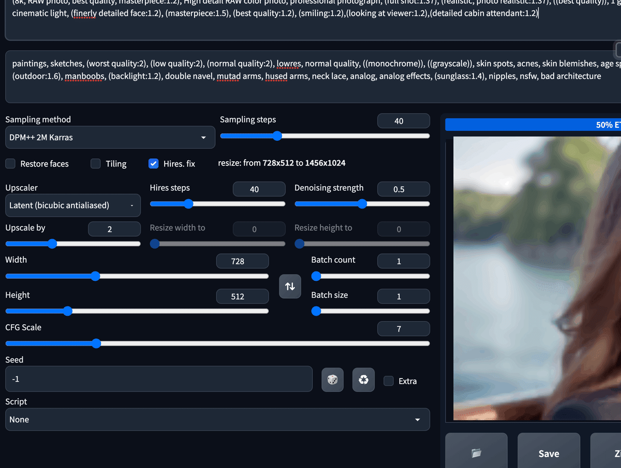Swap width and height with arrows button

click(x=290, y=286)
